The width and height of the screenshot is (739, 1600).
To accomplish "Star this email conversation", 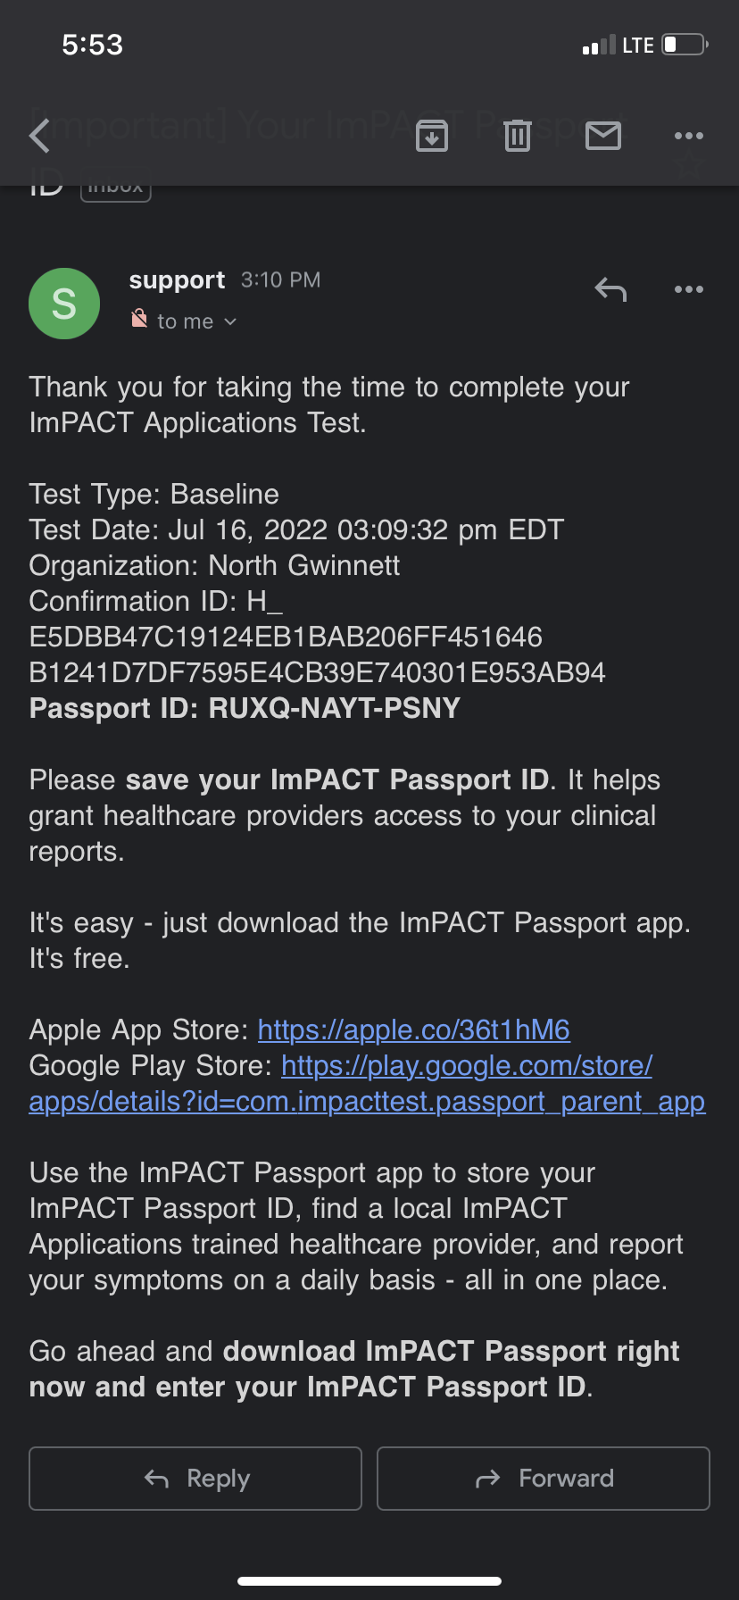I will point(689,166).
